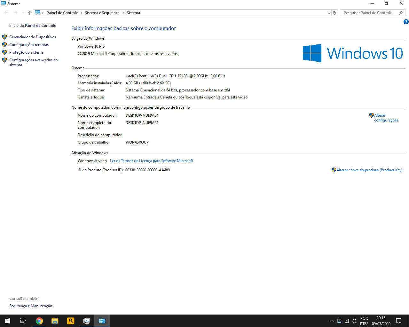
Task: Open the notification center icon
Action: (x=399, y=321)
